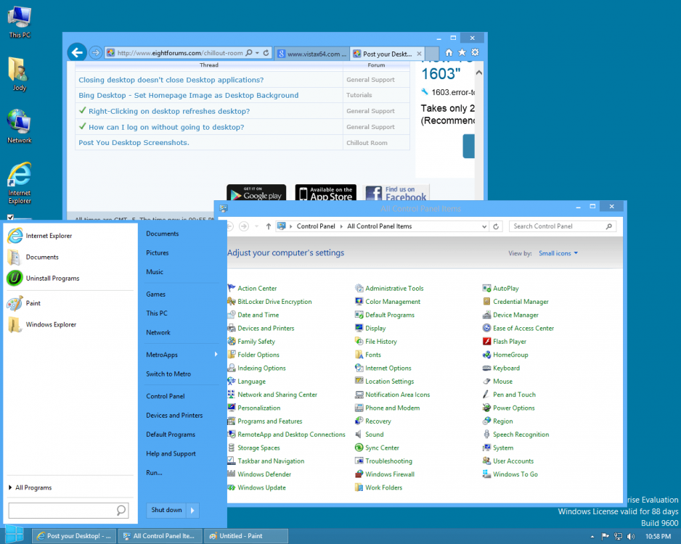This screenshot has width=681, height=544.
Task: Expand the Control Panel address bar dropdown
Action: [x=484, y=226]
